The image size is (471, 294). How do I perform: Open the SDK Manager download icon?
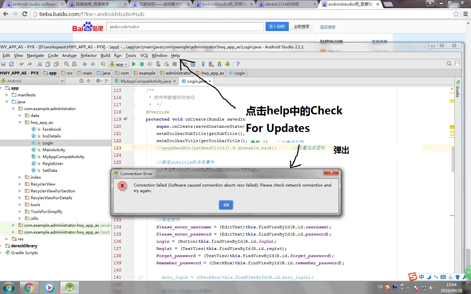[219, 64]
